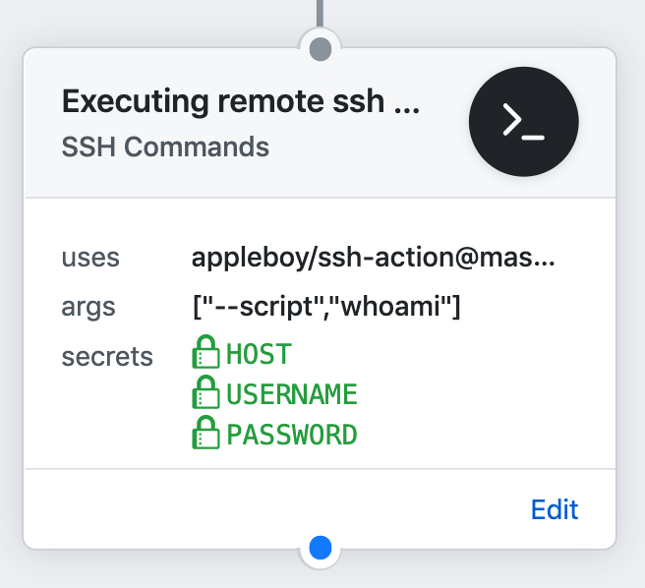645x588 pixels.
Task: Click the "Executing remote ssh ..." title
Action: [240, 102]
